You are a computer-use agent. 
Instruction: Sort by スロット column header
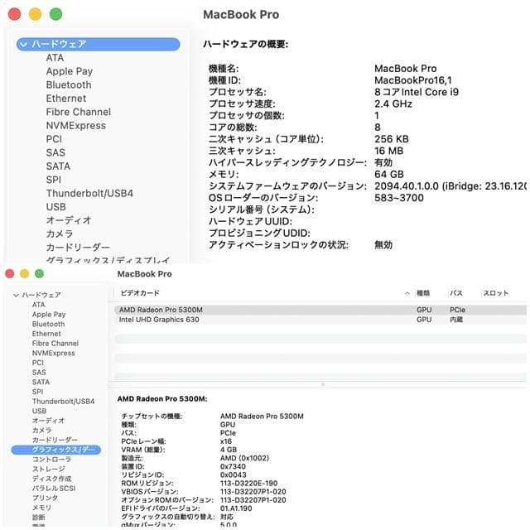click(x=495, y=293)
